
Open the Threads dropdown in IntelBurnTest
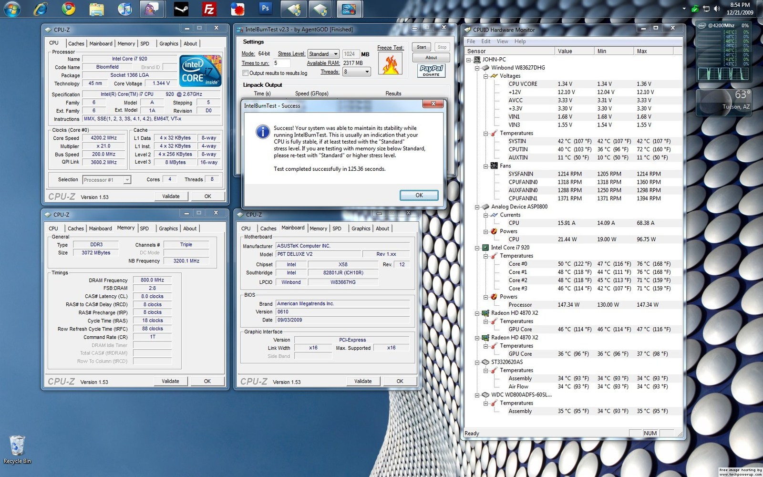pos(357,72)
